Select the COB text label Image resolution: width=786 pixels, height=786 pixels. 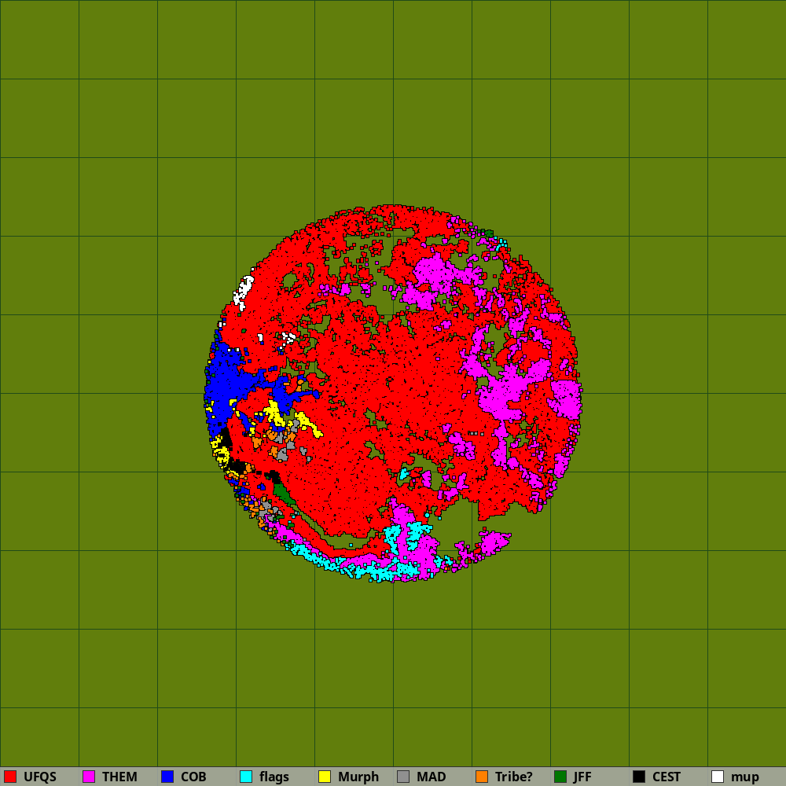pos(193,777)
